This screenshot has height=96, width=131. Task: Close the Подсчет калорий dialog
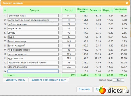click(127, 3)
